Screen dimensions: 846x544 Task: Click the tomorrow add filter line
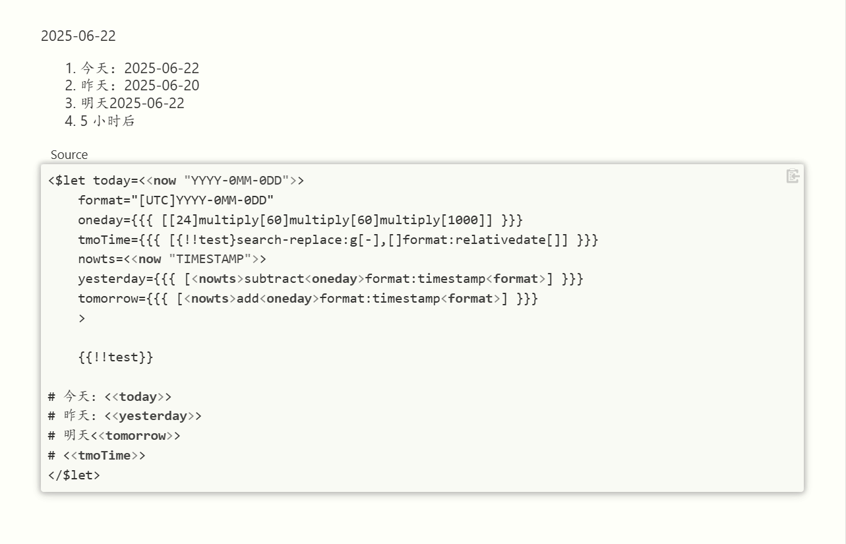click(308, 299)
